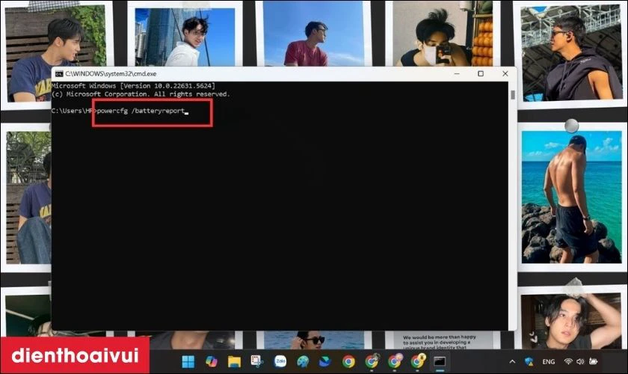Switch to the Command Prompt taskbar icon
The image size is (628, 374).
(x=440, y=361)
